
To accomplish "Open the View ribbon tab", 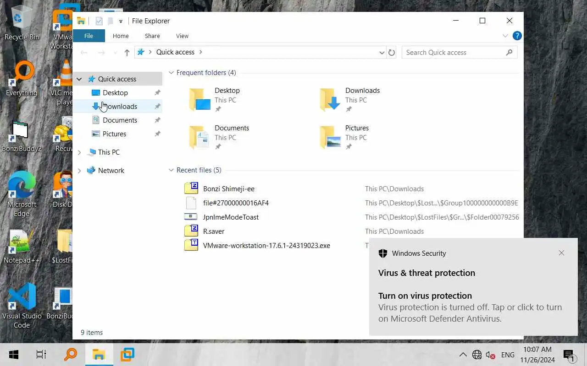I will (182, 36).
